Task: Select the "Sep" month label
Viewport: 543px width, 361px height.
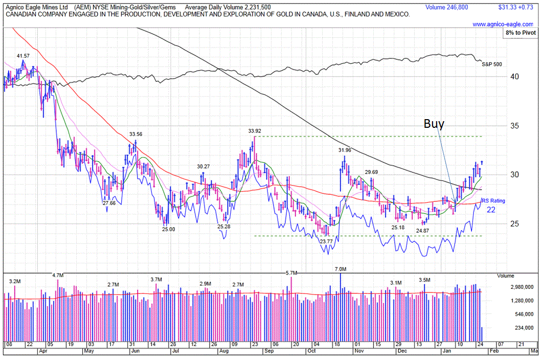Action: tap(269, 351)
